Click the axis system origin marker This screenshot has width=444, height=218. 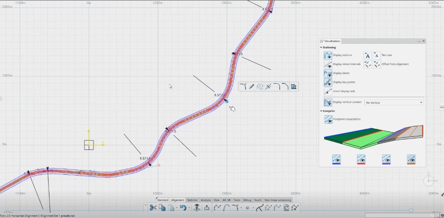click(89, 145)
